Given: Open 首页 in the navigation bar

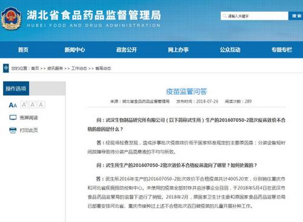Looking at the screenshot, I should [x=23, y=50].
